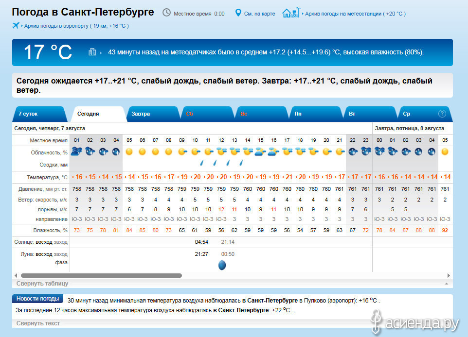Click the night cloud icon at hour 22
The width and height of the screenshot is (468, 337).
(353, 152)
